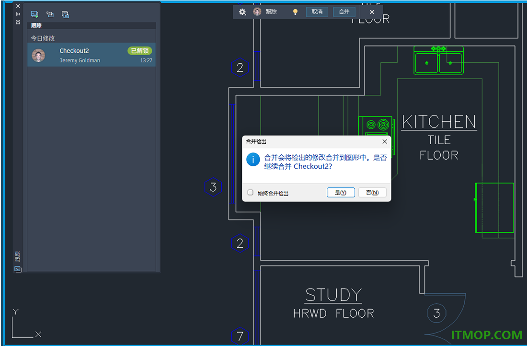Click the KITCHEN label in the drawing
This screenshot has height=346, width=527.
click(439, 122)
